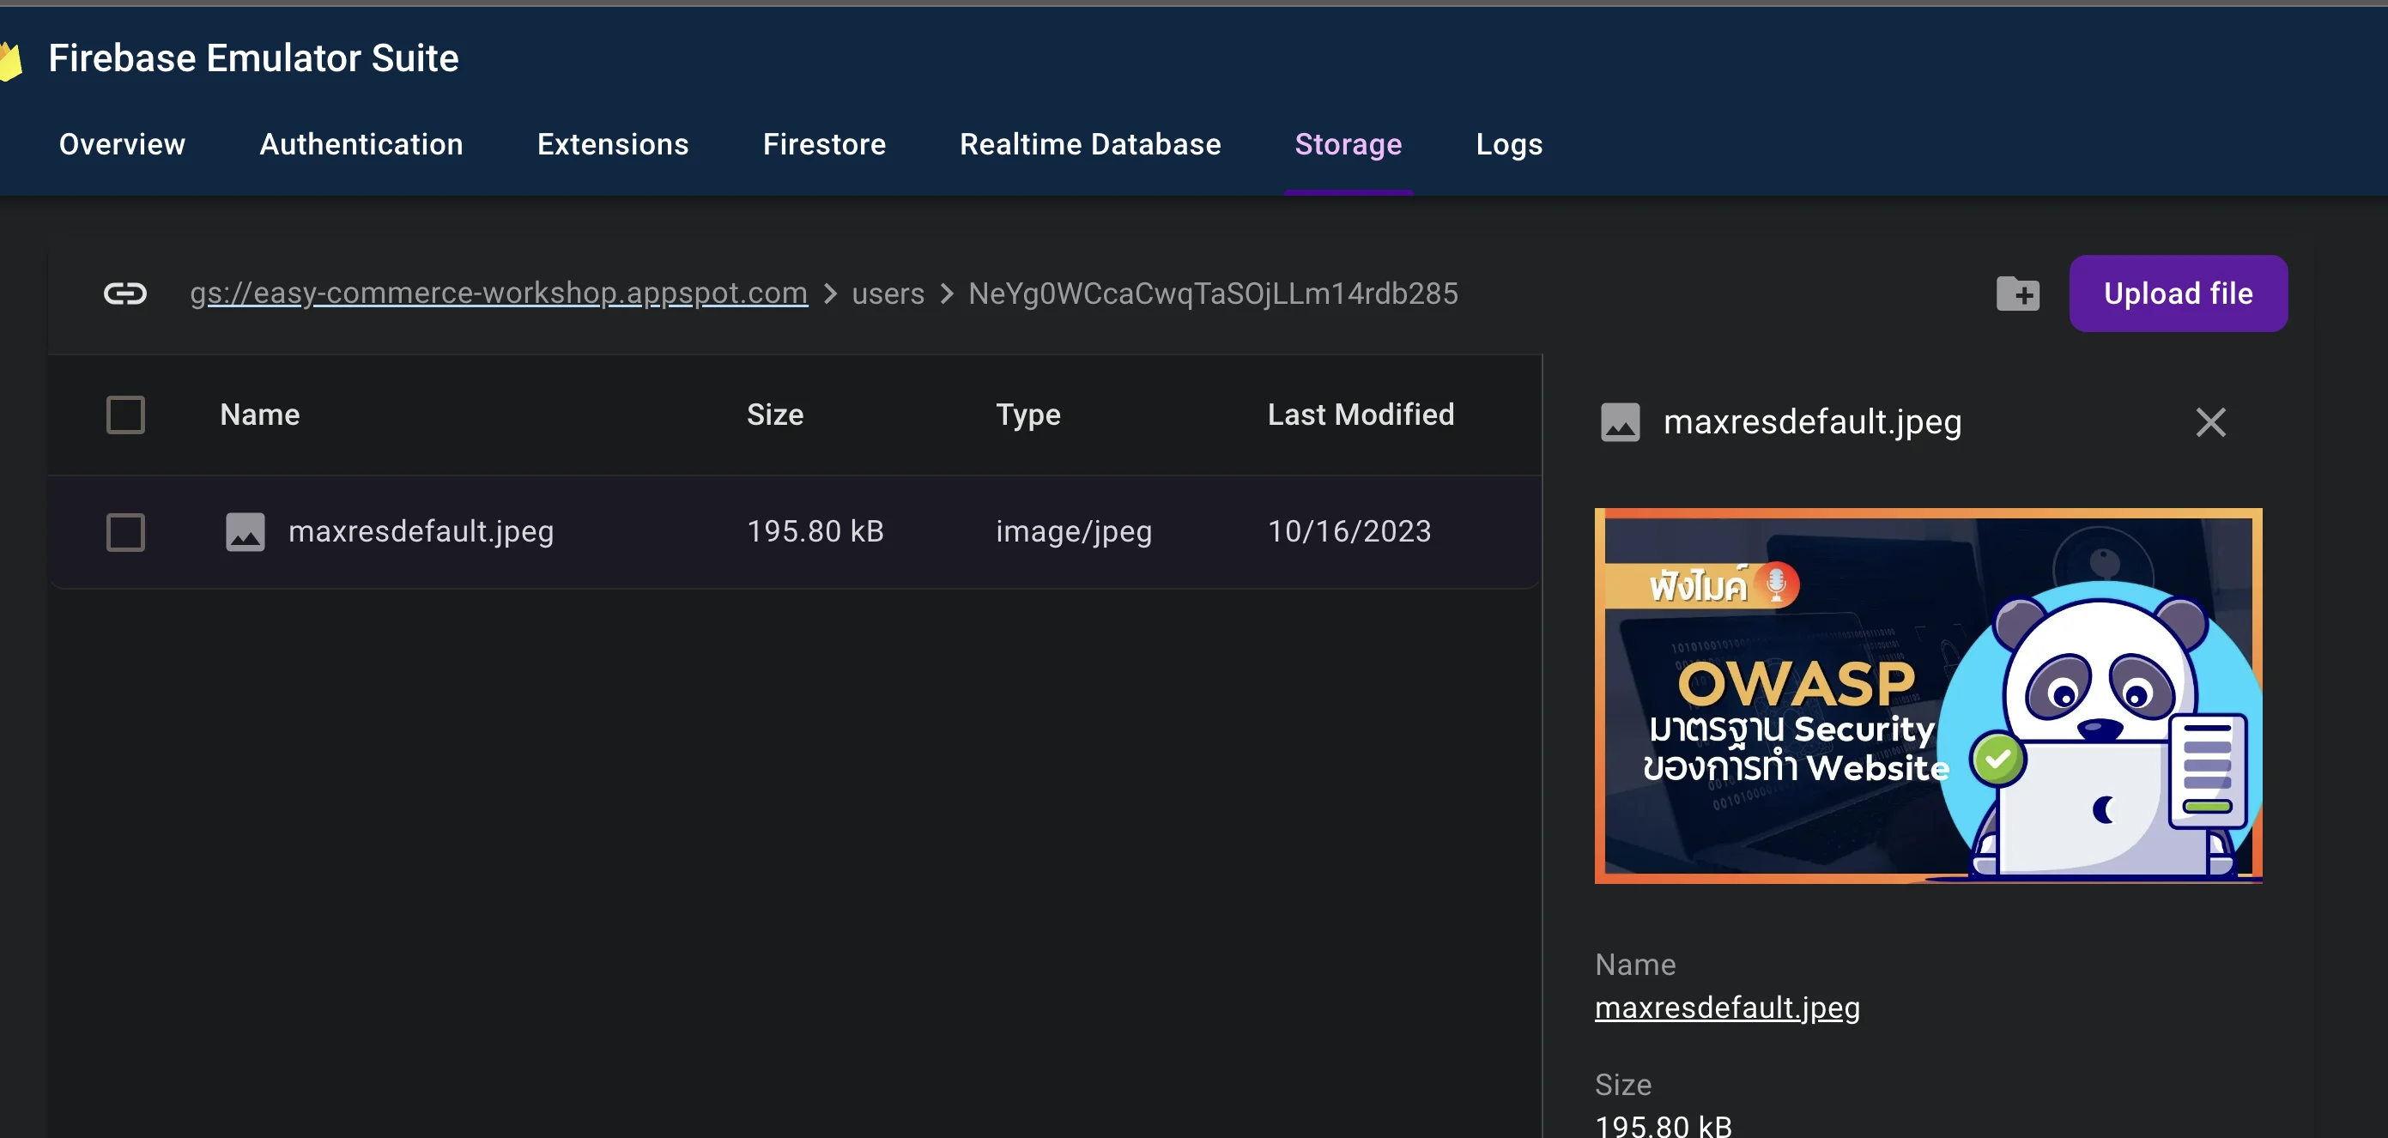Close the maxresdefault.jpeg preview panel
Image resolution: width=2388 pixels, height=1138 pixels.
pyautogui.click(x=2210, y=422)
